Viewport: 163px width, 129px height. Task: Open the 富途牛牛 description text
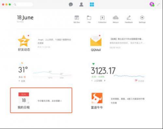(127, 101)
